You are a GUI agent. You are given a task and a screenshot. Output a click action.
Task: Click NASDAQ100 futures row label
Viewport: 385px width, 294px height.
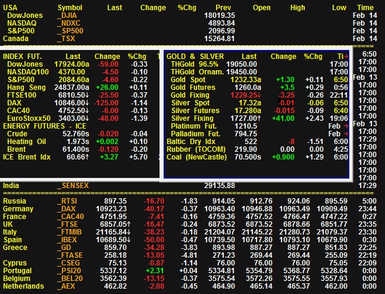pyautogui.click(x=28, y=72)
